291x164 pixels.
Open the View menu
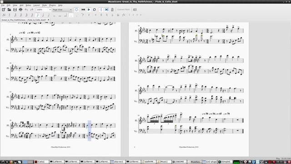click(15, 5)
